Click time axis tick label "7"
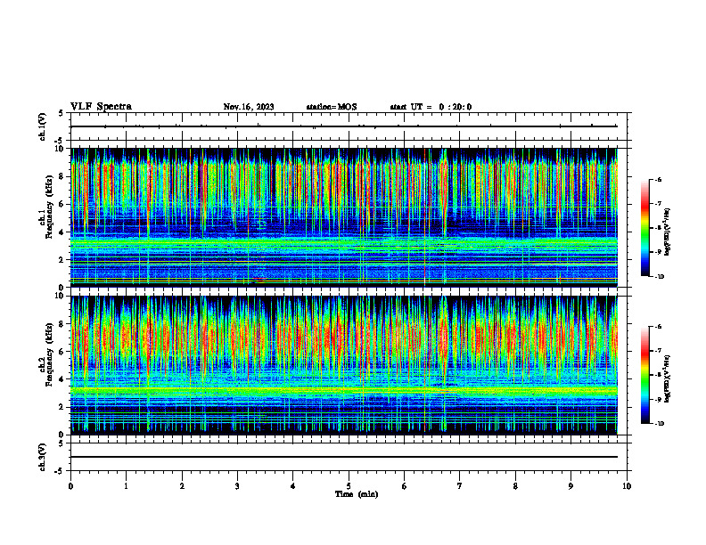706x545 pixels. [x=460, y=486]
